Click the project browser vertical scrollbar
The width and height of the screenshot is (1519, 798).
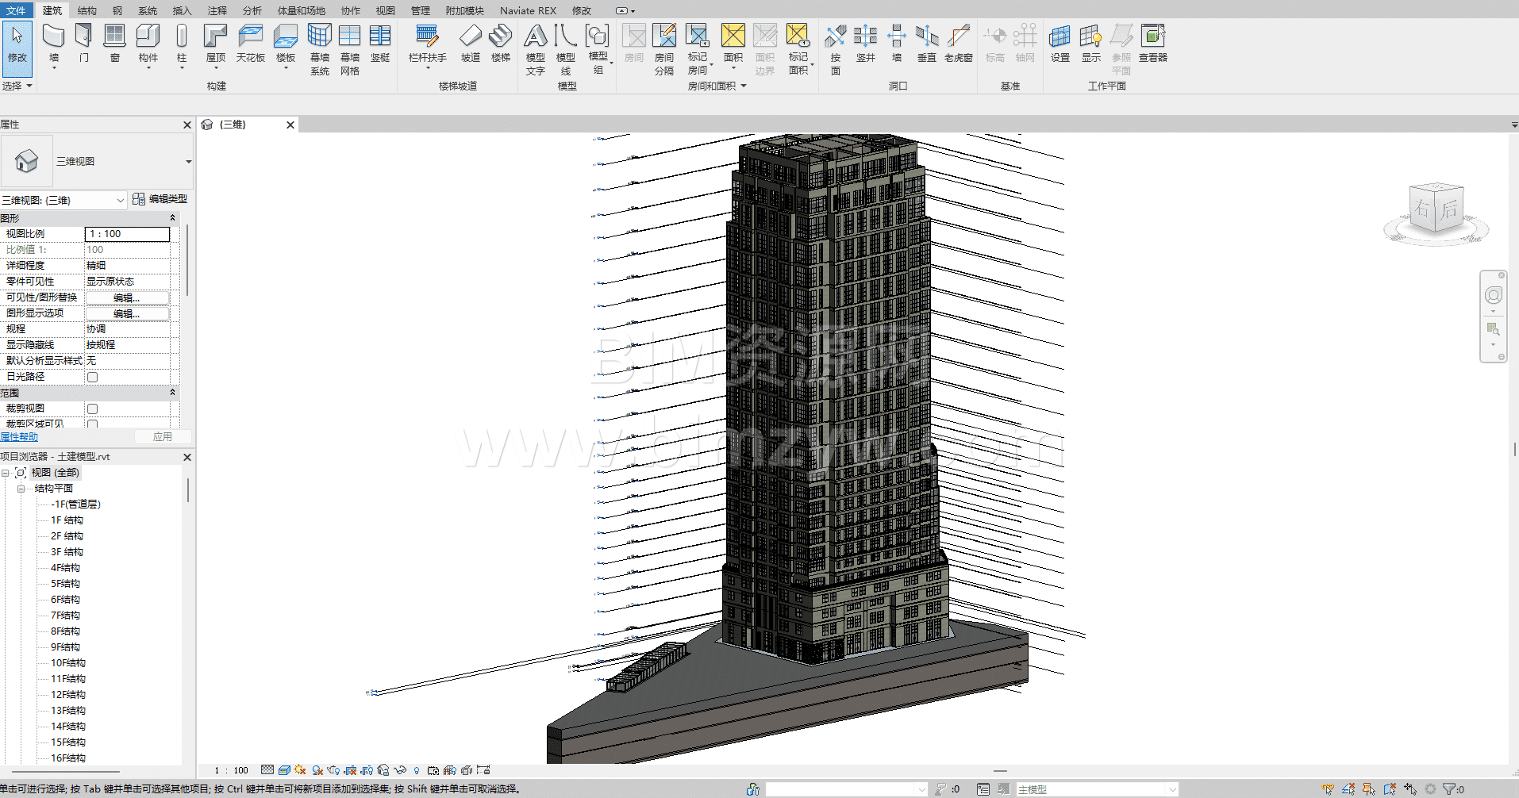tap(188, 489)
